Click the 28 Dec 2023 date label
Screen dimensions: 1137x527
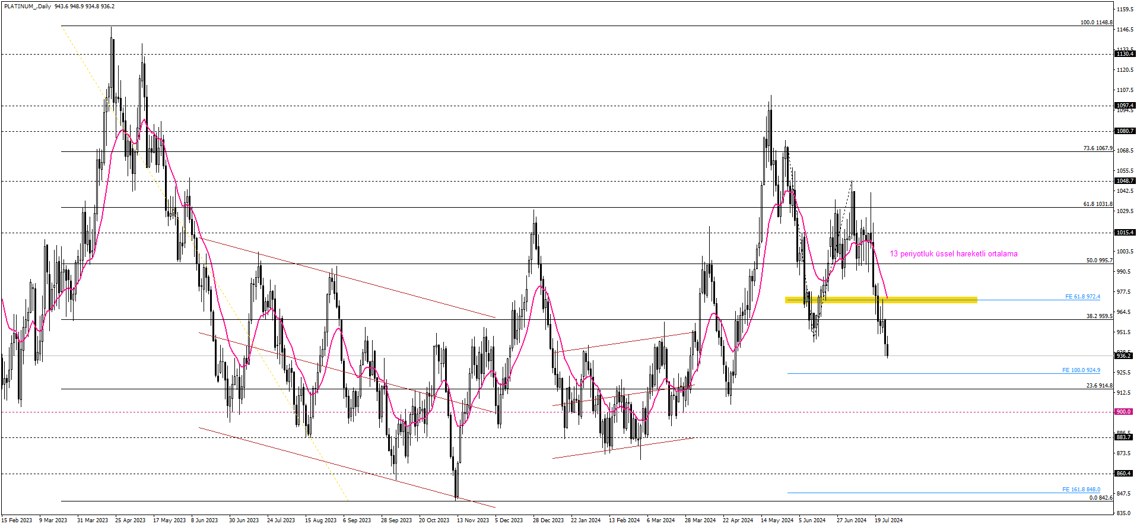pos(548,520)
